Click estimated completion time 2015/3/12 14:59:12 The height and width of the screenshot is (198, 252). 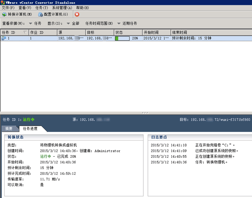58,174
